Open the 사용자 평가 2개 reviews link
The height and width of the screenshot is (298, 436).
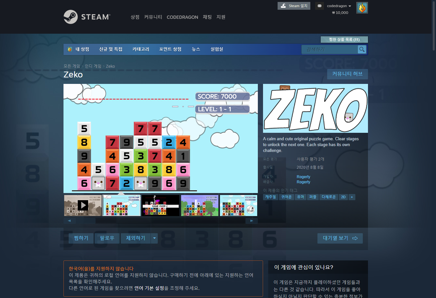pos(310,159)
